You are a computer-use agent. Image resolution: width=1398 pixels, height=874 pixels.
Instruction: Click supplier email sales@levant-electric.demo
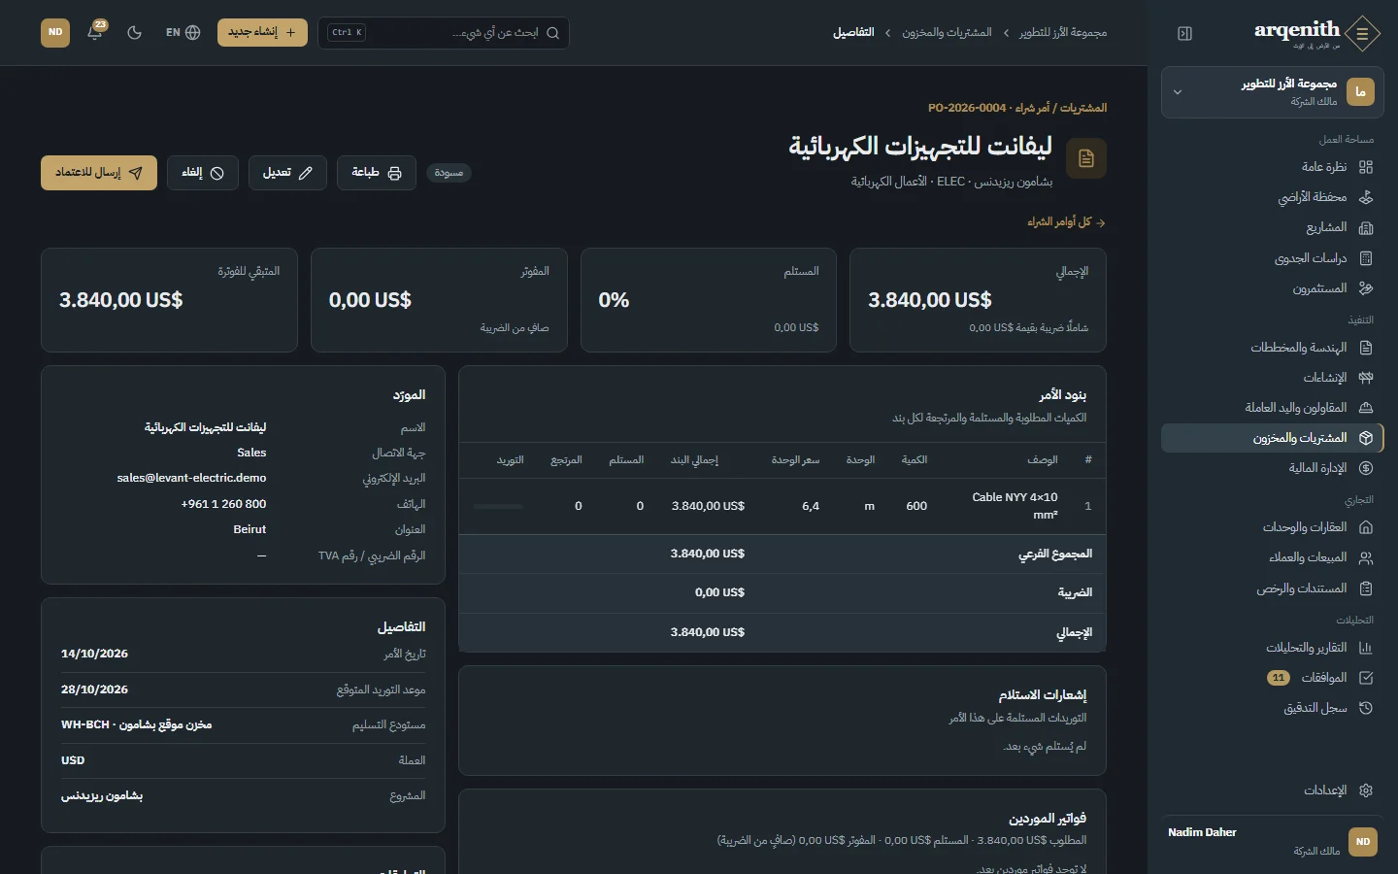[x=191, y=478]
